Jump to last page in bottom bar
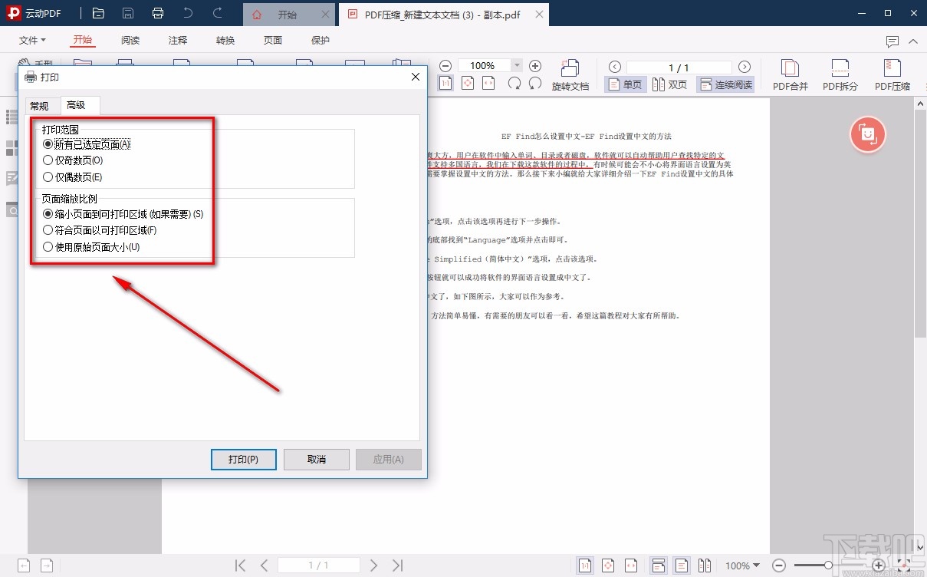Viewport: 927px width, 577px height. point(397,565)
